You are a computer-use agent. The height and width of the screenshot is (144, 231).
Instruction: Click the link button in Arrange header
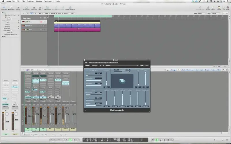click(27, 13)
